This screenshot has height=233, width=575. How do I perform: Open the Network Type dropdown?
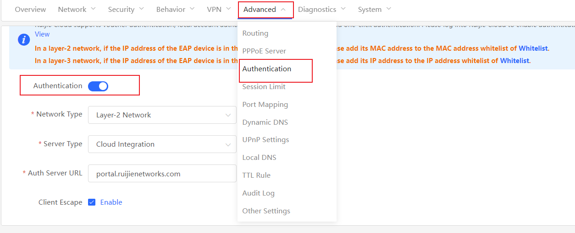(162, 115)
